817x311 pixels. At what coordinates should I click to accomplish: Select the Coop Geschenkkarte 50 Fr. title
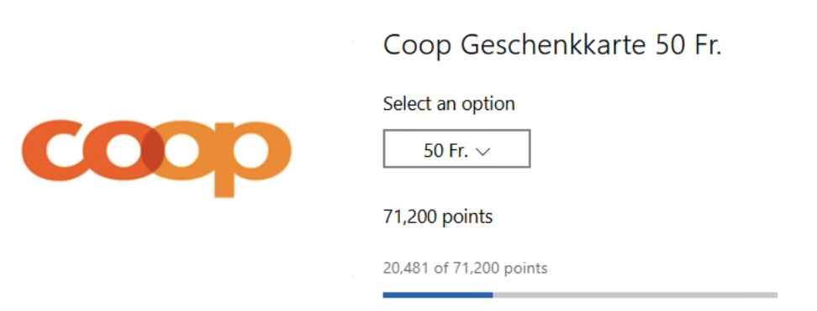[552, 46]
